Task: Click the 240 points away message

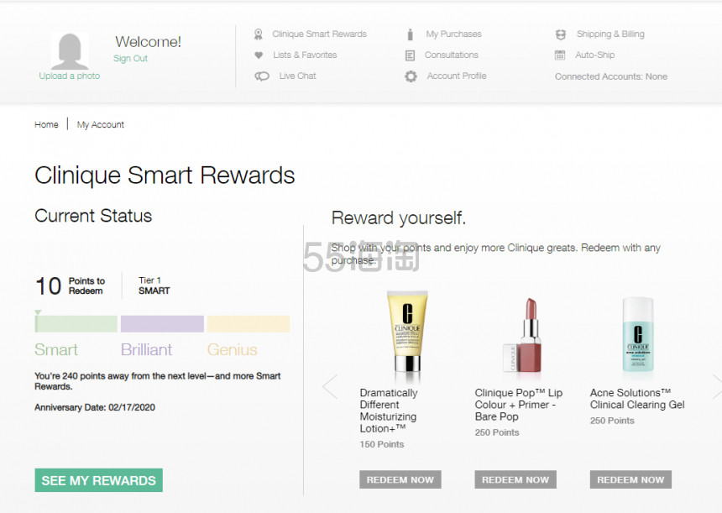Action: coord(158,381)
